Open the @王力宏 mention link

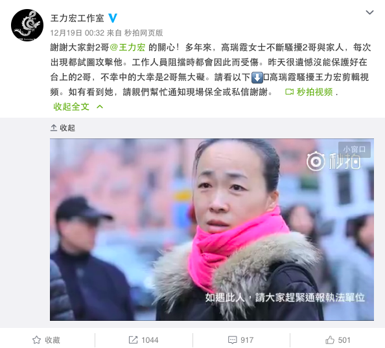click(128, 47)
